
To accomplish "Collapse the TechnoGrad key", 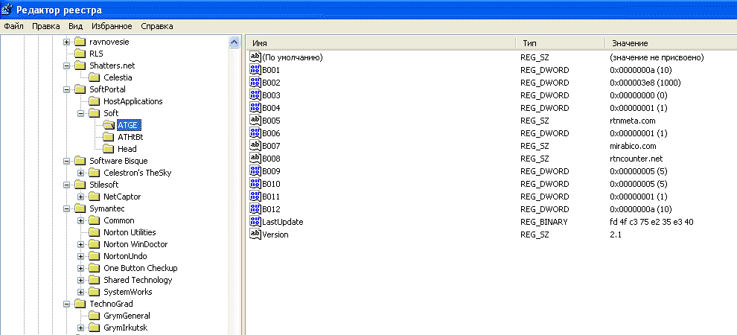I will pos(66,304).
